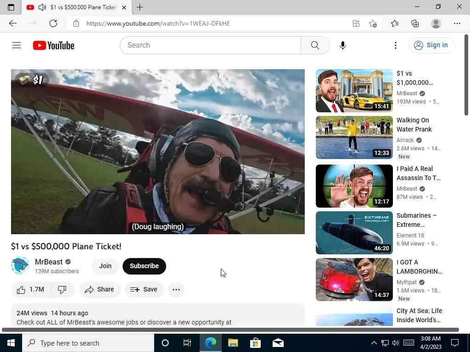This screenshot has height=352, width=470.
Task: Open MrBeast channel name link
Action: click(49, 262)
